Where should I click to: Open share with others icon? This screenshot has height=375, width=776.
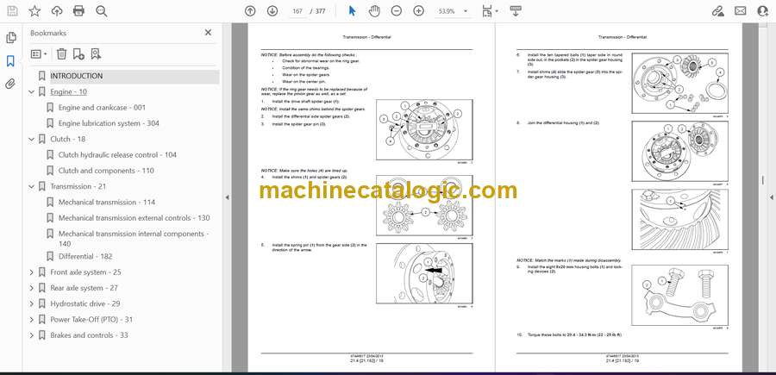(x=763, y=11)
